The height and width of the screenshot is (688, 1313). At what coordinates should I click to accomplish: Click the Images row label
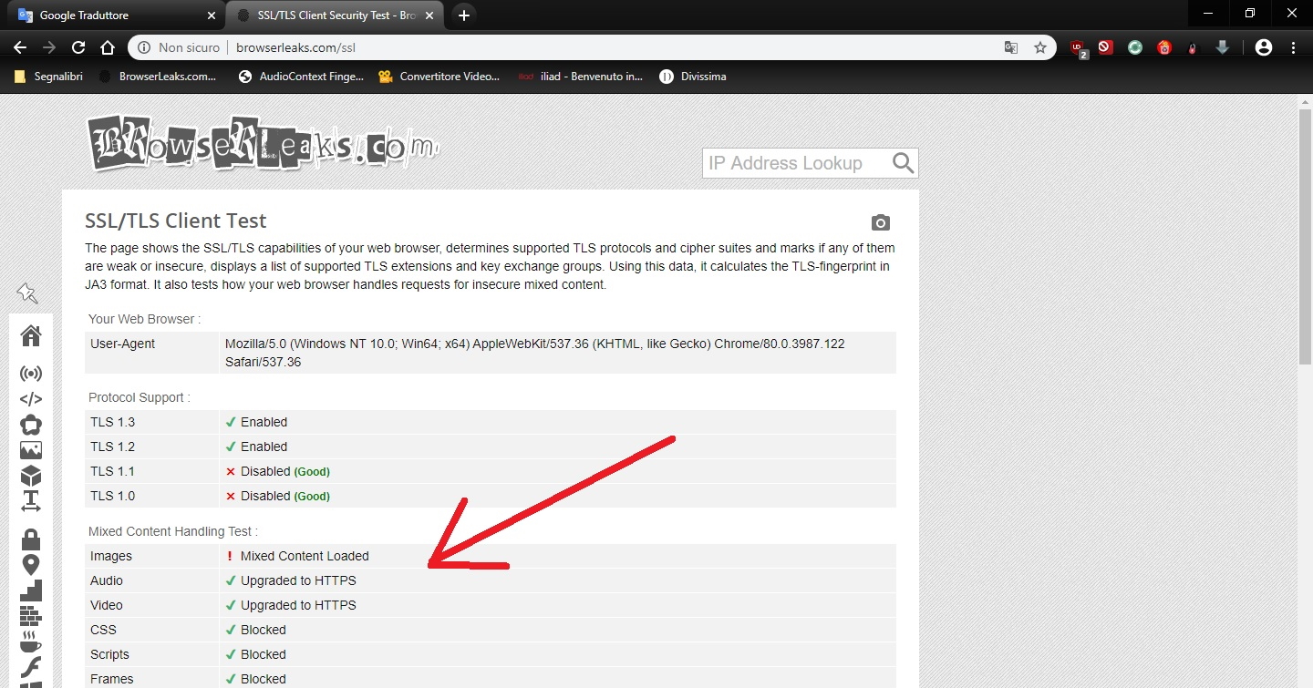pos(111,556)
